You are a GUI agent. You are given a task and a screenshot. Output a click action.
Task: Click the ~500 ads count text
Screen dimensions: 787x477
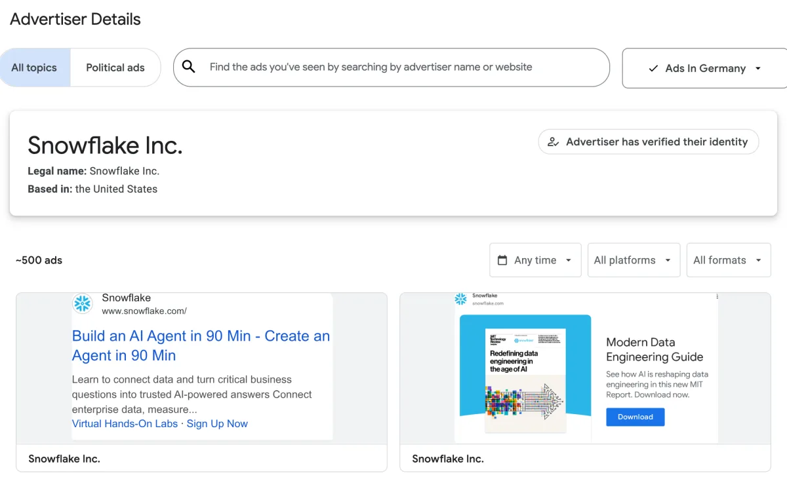pyautogui.click(x=39, y=260)
